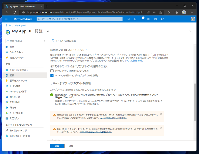Open the help question mark icon
The height and width of the screenshot is (154, 199).
(x=155, y=19)
